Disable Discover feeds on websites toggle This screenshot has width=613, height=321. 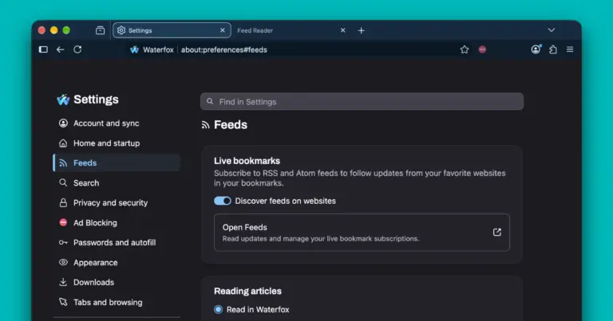[223, 201]
